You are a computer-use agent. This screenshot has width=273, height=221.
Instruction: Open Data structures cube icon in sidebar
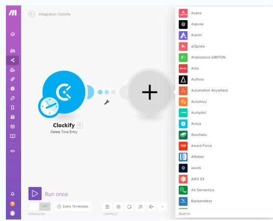tap(12, 126)
